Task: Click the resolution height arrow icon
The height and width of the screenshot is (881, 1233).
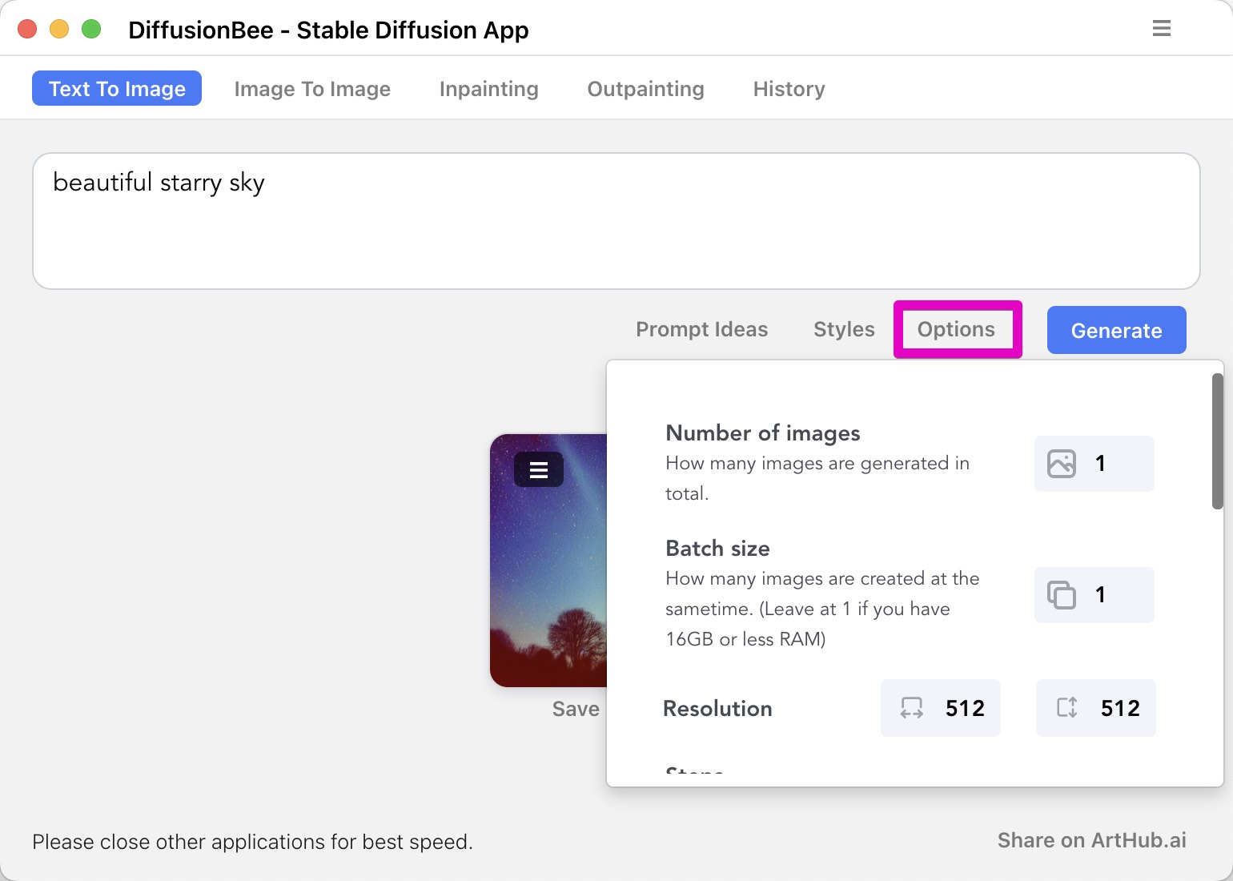Action: coord(1066,708)
